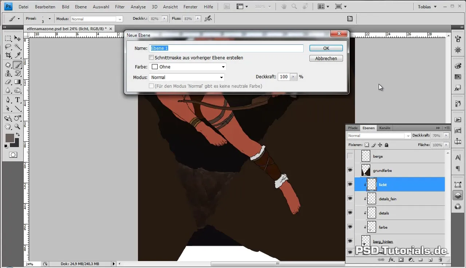Open the Fenster menu
The height and width of the screenshot is (268, 466).
coord(190,7)
